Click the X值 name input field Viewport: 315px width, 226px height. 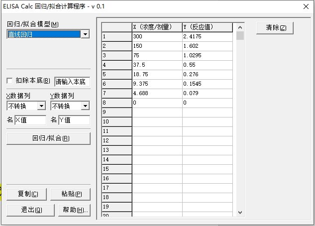pyautogui.click(x=30, y=120)
